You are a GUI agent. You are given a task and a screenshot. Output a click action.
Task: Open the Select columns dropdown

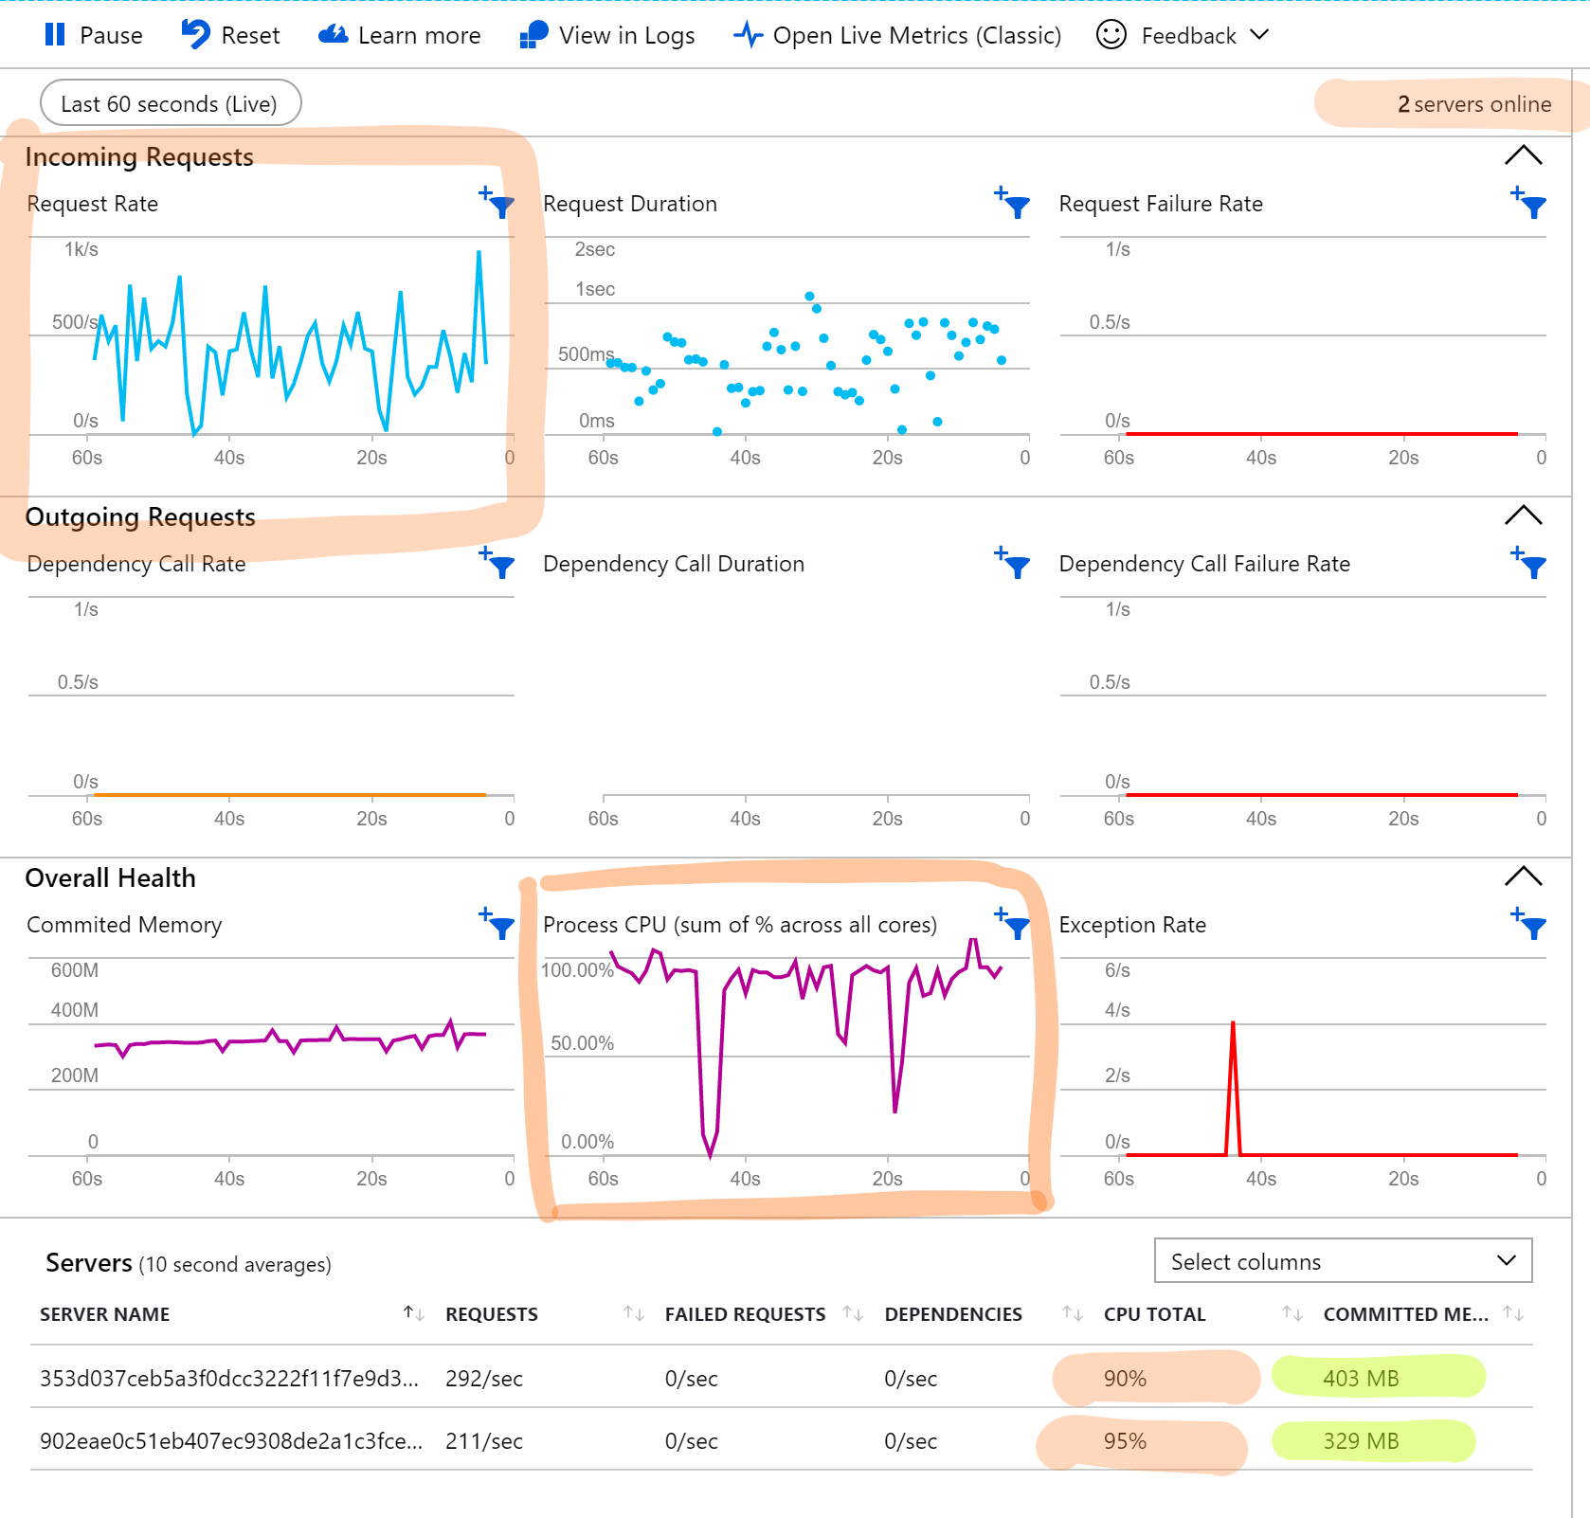pyautogui.click(x=1341, y=1261)
